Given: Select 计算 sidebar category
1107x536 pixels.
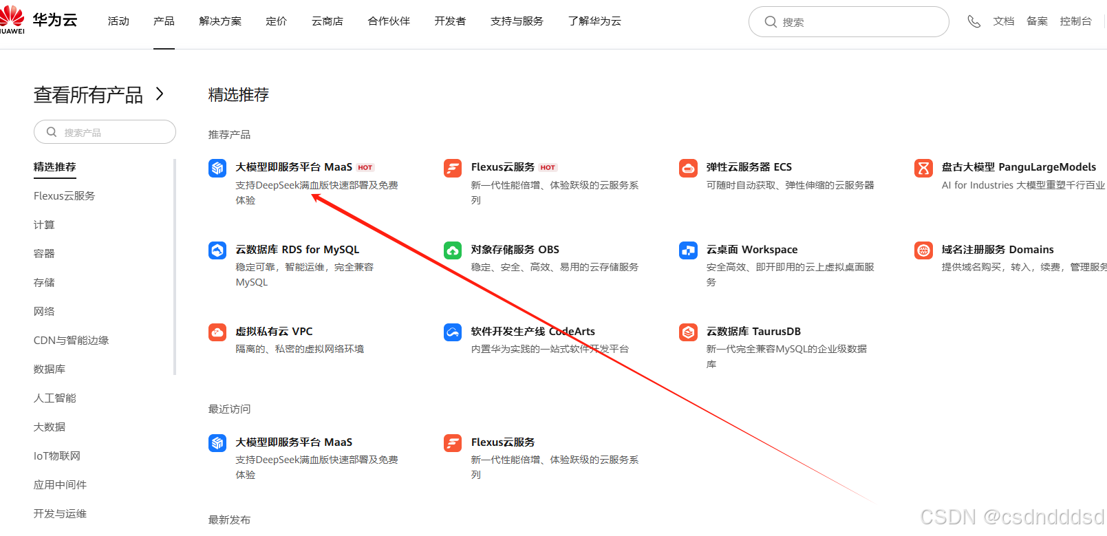Looking at the screenshot, I should tap(44, 225).
